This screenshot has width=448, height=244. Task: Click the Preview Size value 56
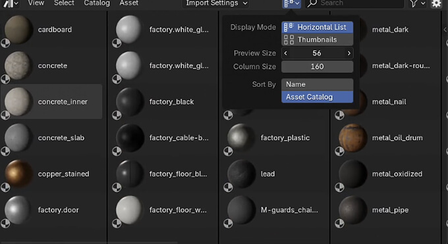[317, 53]
